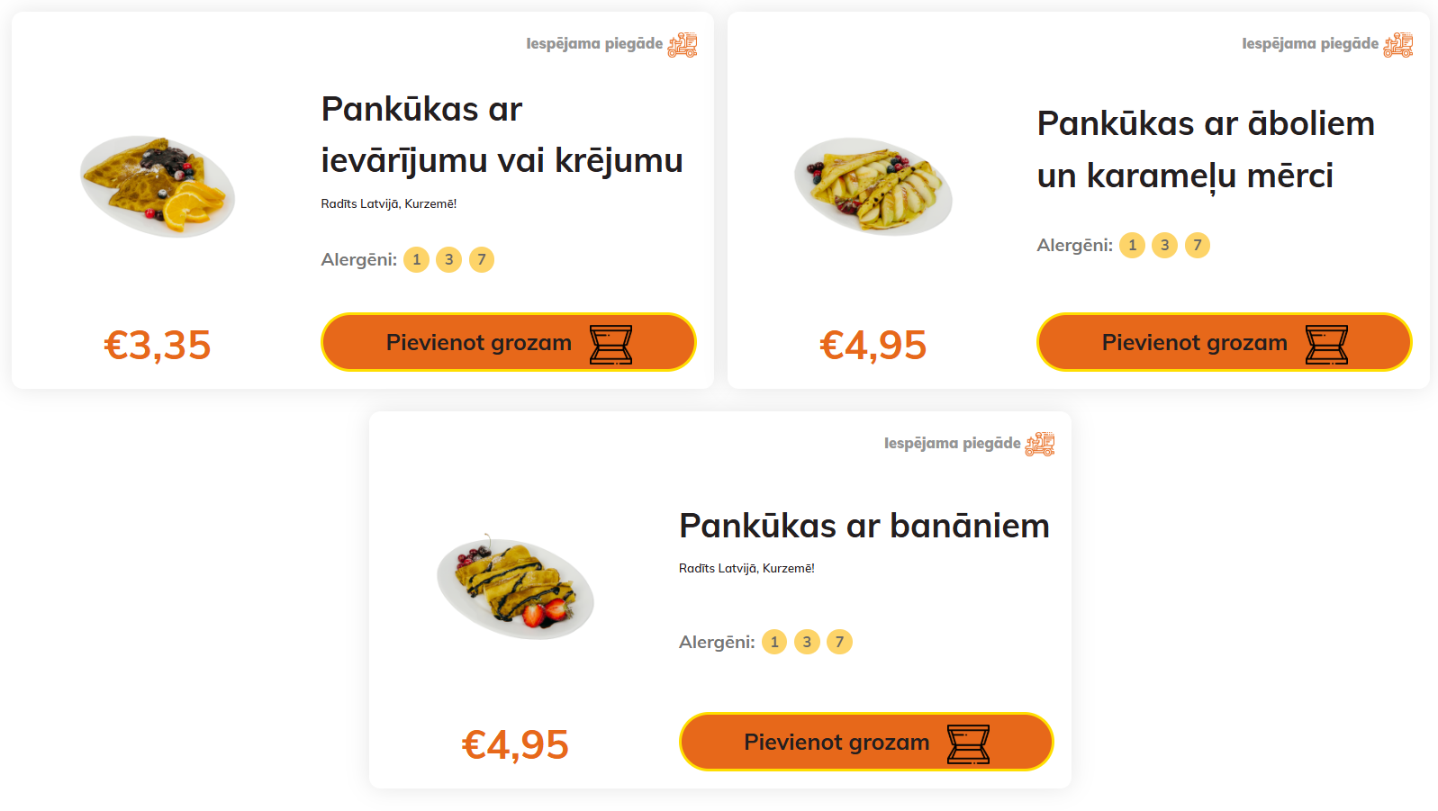The image size is (1438, 811).
Task: Click allergen 3 badge on jam pancakes card
Action: (448, 260)
